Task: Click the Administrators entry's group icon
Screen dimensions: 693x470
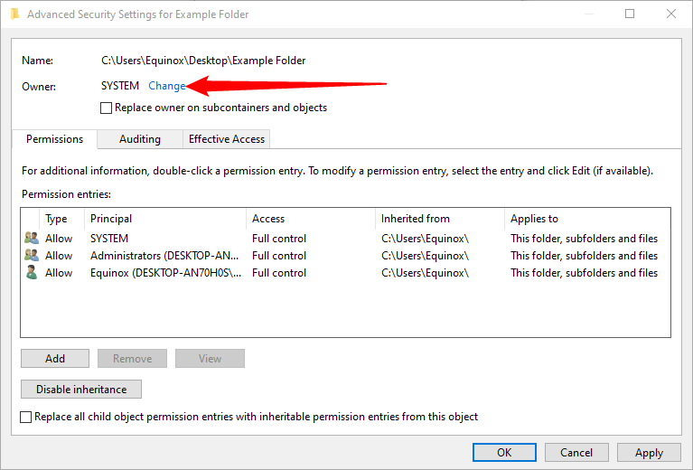Action: coord(32,256)
